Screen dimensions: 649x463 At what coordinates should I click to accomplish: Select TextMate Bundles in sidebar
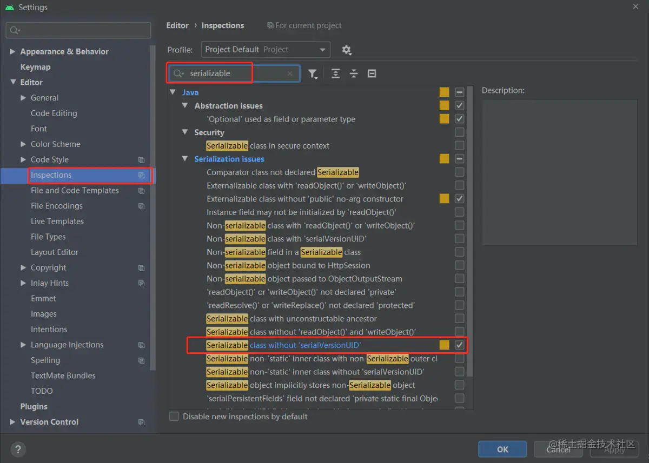click(x=63, y=376)
